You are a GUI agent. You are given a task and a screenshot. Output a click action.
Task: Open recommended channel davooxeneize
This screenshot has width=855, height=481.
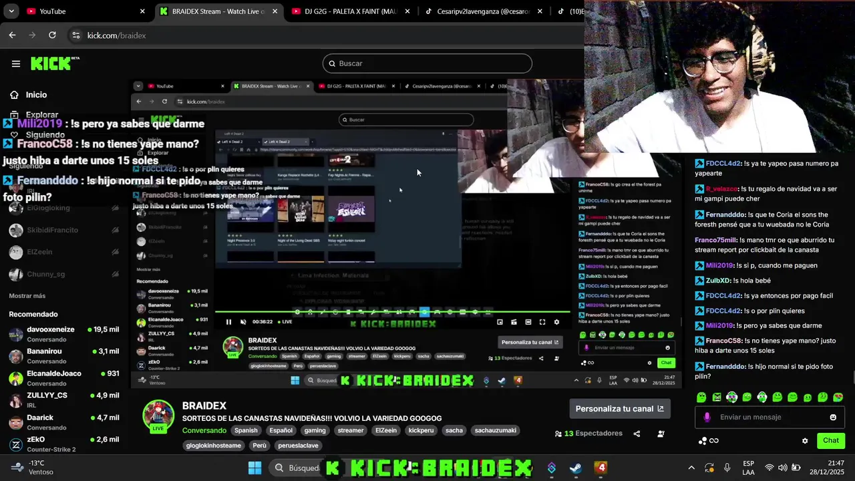coord(63,334)
